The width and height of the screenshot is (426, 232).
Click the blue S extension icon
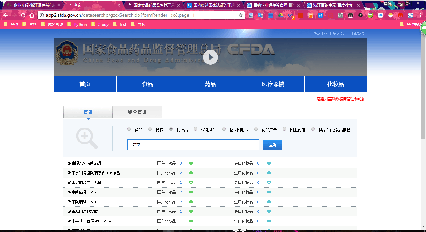[x=410, y=15]
